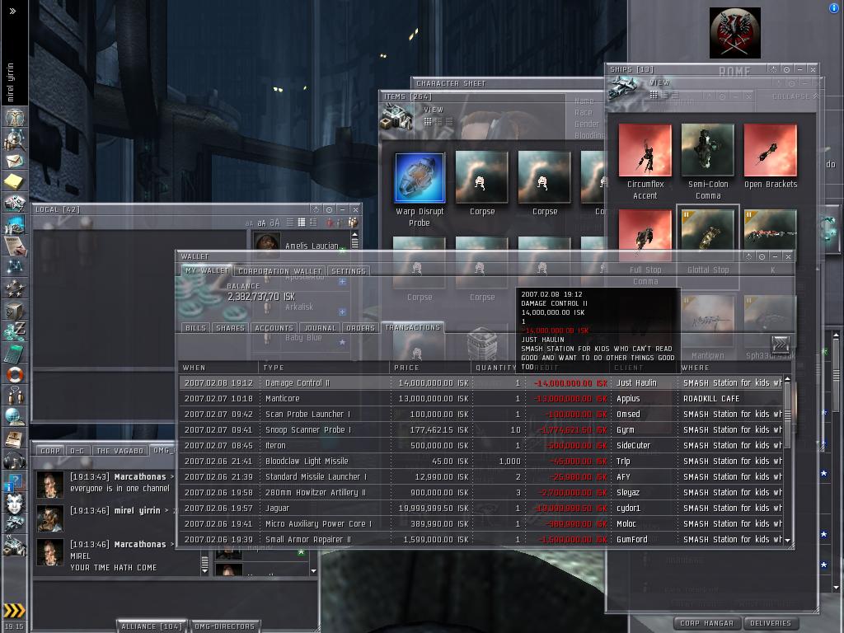Image resolution: width=844 pixels, height=633 pixels.
Task: Click the corporation eagle logo
Action: pos(734,32)
